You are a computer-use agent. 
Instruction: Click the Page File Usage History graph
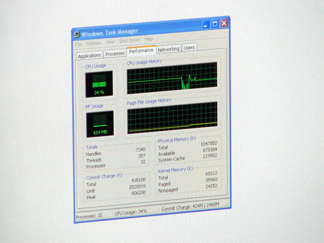click(x=172, y=117)
